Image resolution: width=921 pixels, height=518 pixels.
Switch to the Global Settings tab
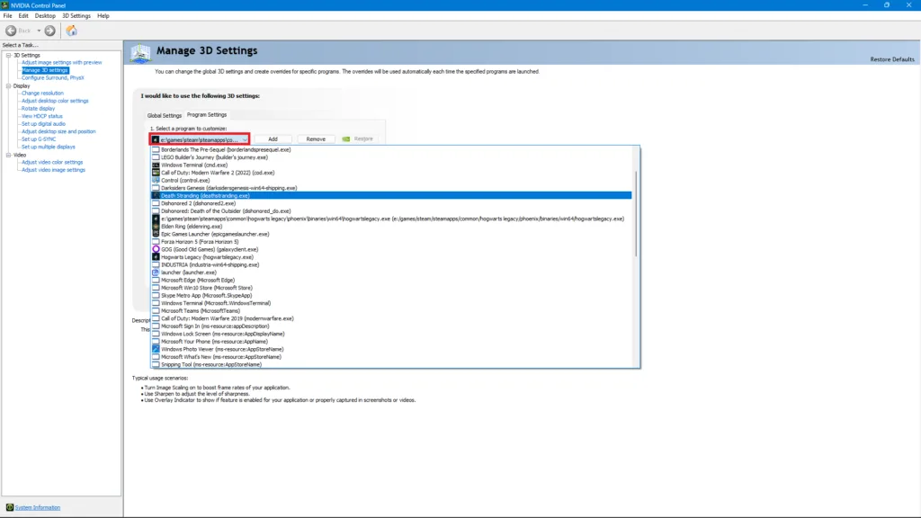165,115
